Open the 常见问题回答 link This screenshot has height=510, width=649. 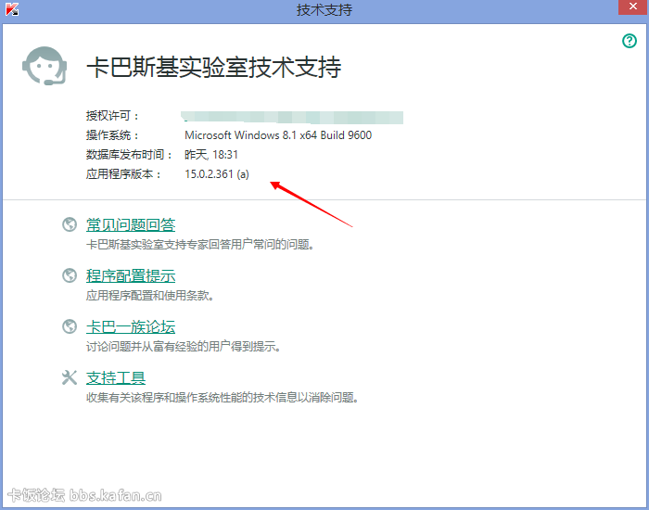tap(131, 224)
